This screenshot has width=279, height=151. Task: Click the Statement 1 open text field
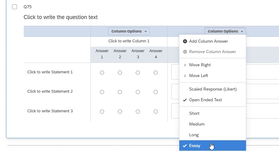[175, 72]
